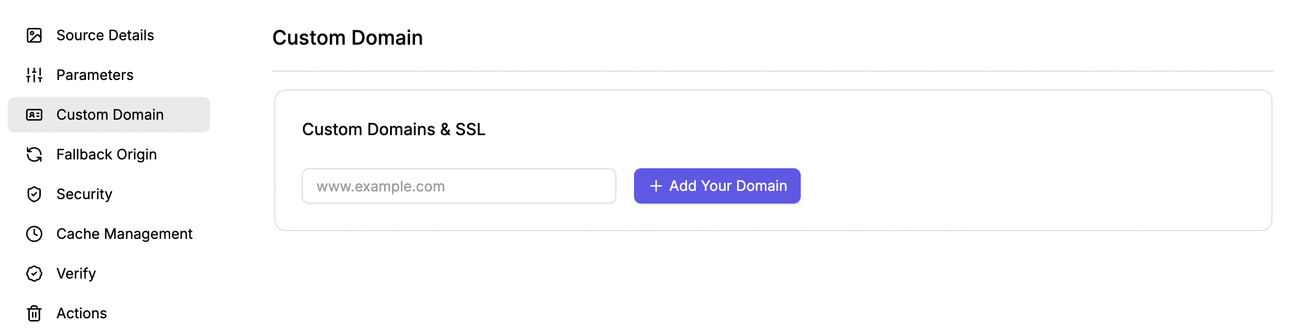
Task: Click the Security shield icon
Action: (34, 194)
